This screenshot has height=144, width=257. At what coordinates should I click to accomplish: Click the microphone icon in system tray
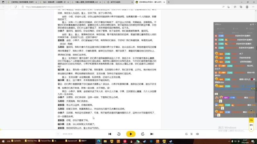pos(232,141)
